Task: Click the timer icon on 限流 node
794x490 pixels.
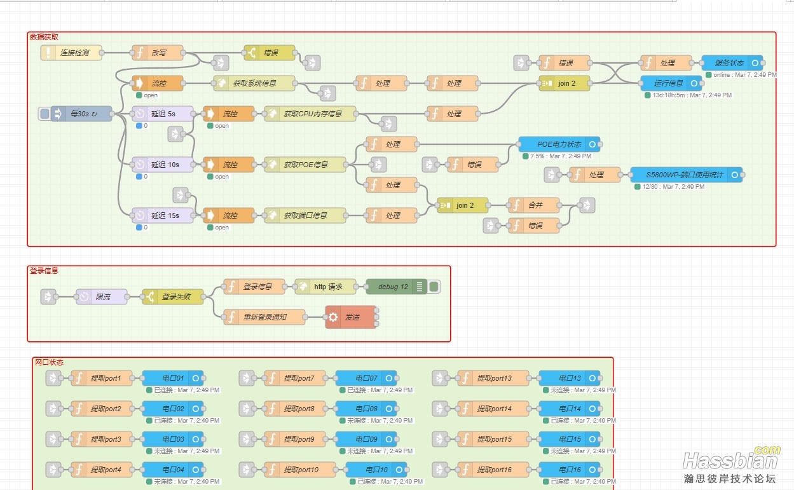Action: coord(84,297)
